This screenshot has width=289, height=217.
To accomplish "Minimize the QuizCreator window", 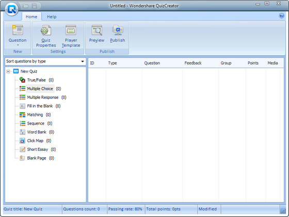I will [258, 4].
